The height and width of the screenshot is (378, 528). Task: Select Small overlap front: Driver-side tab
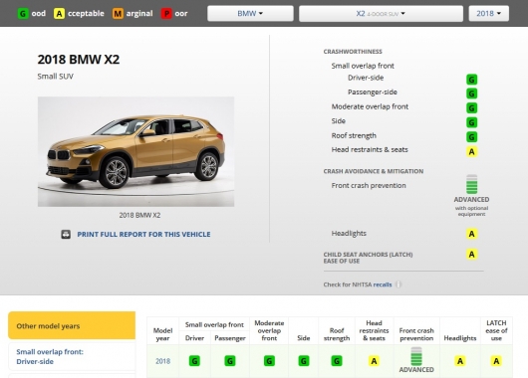72,356
